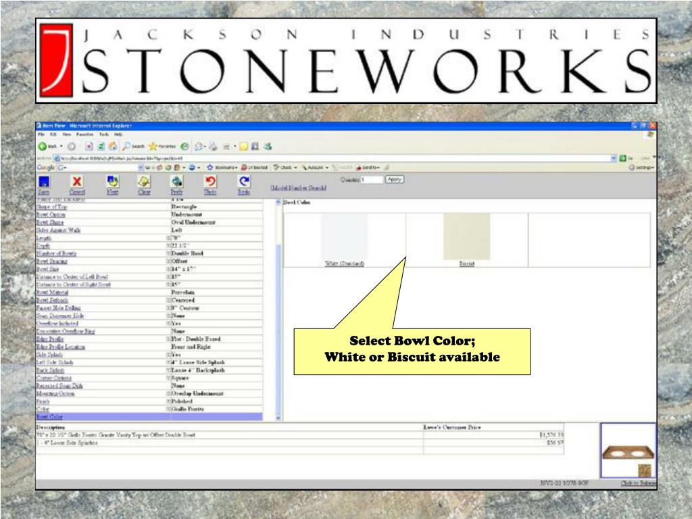
Task: Open the Tools menu
Action: tap(103, 134)
